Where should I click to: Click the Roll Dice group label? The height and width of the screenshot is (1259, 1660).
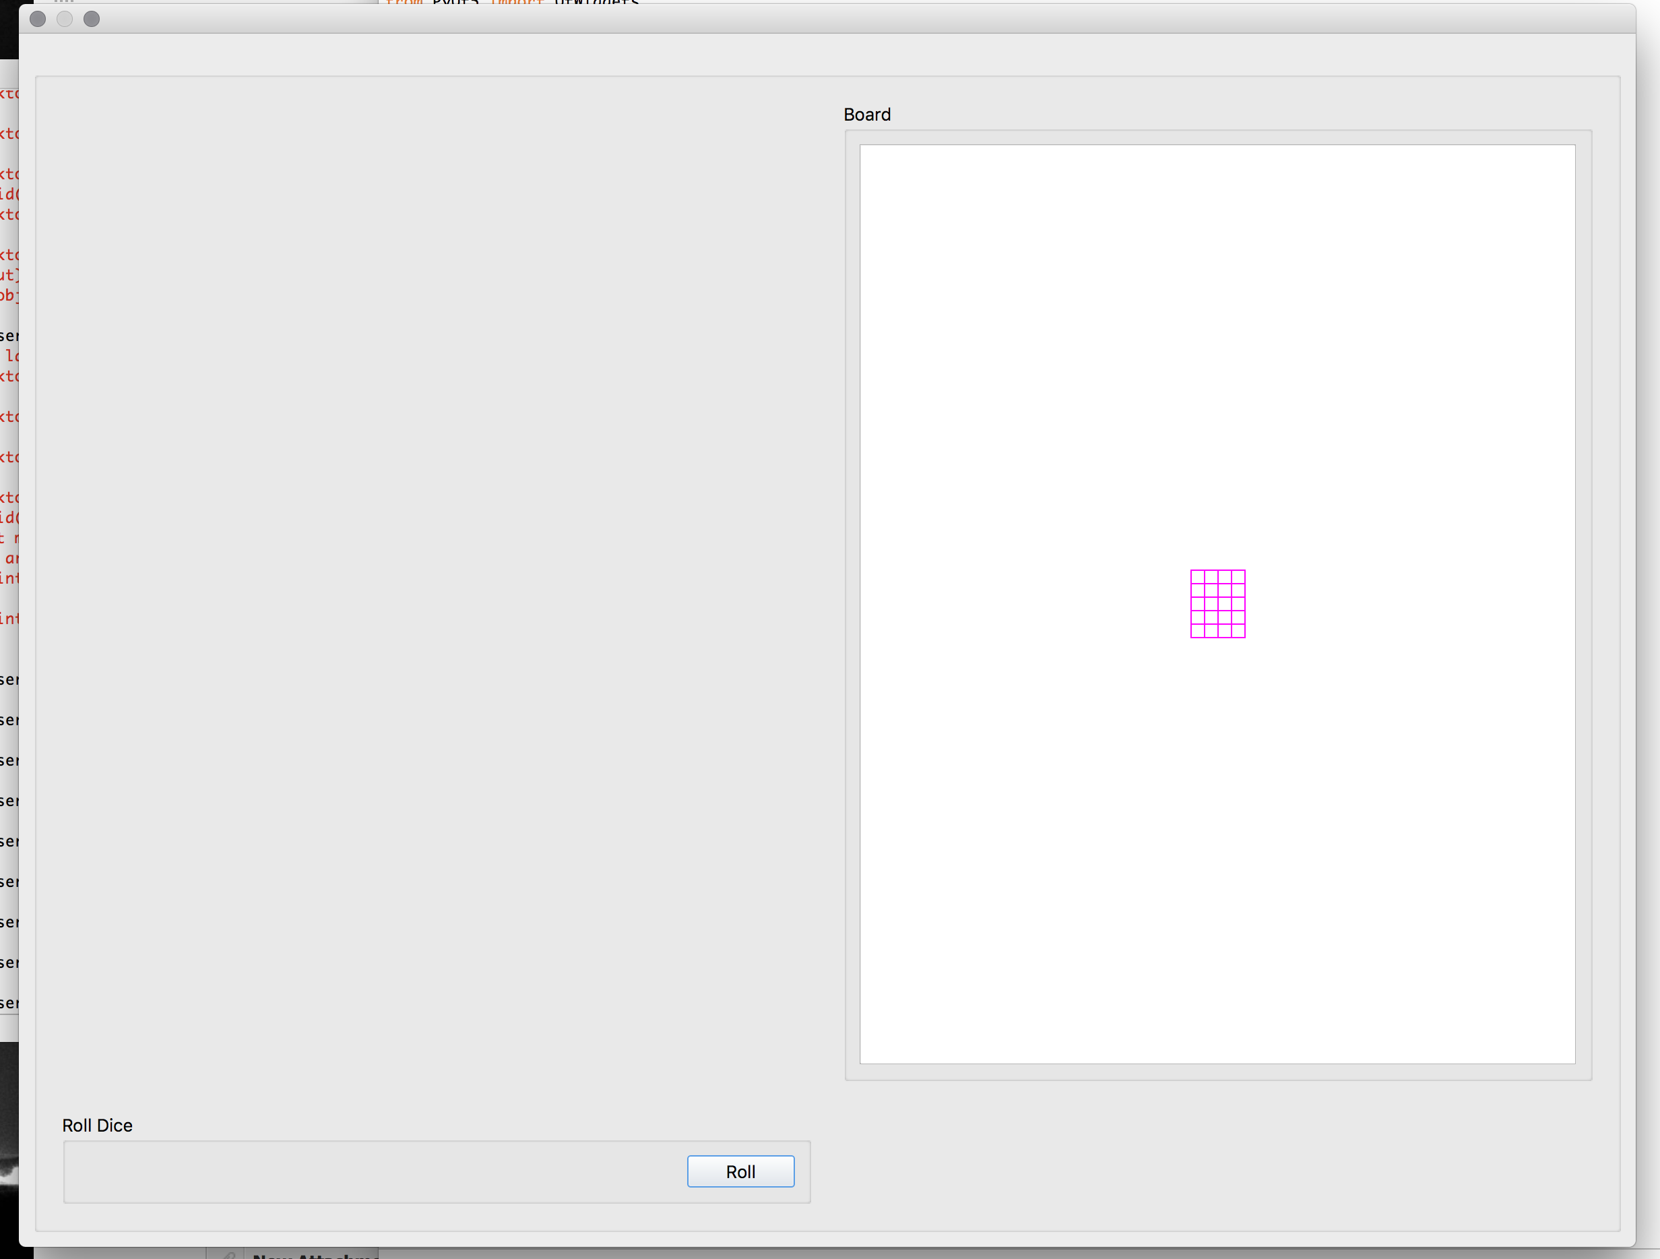coord(97,1126)
